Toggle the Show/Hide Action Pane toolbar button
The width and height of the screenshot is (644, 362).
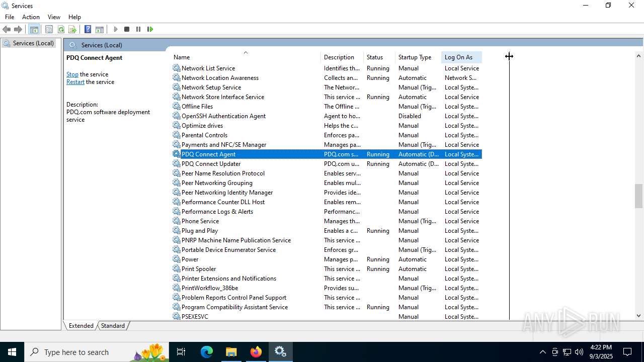coord(100,29)
